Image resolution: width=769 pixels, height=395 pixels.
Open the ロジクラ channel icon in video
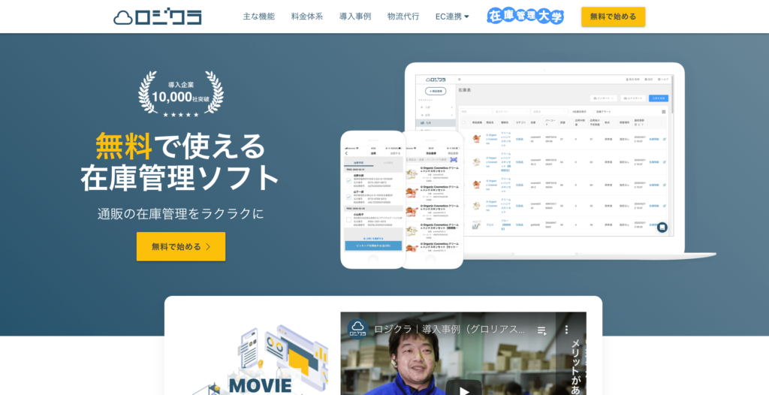pyautogui.click(x=358, y=330)
